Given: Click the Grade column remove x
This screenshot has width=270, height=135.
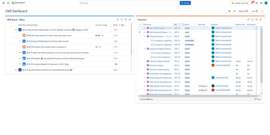Looking at the screenshot, I should coord(119,25).
